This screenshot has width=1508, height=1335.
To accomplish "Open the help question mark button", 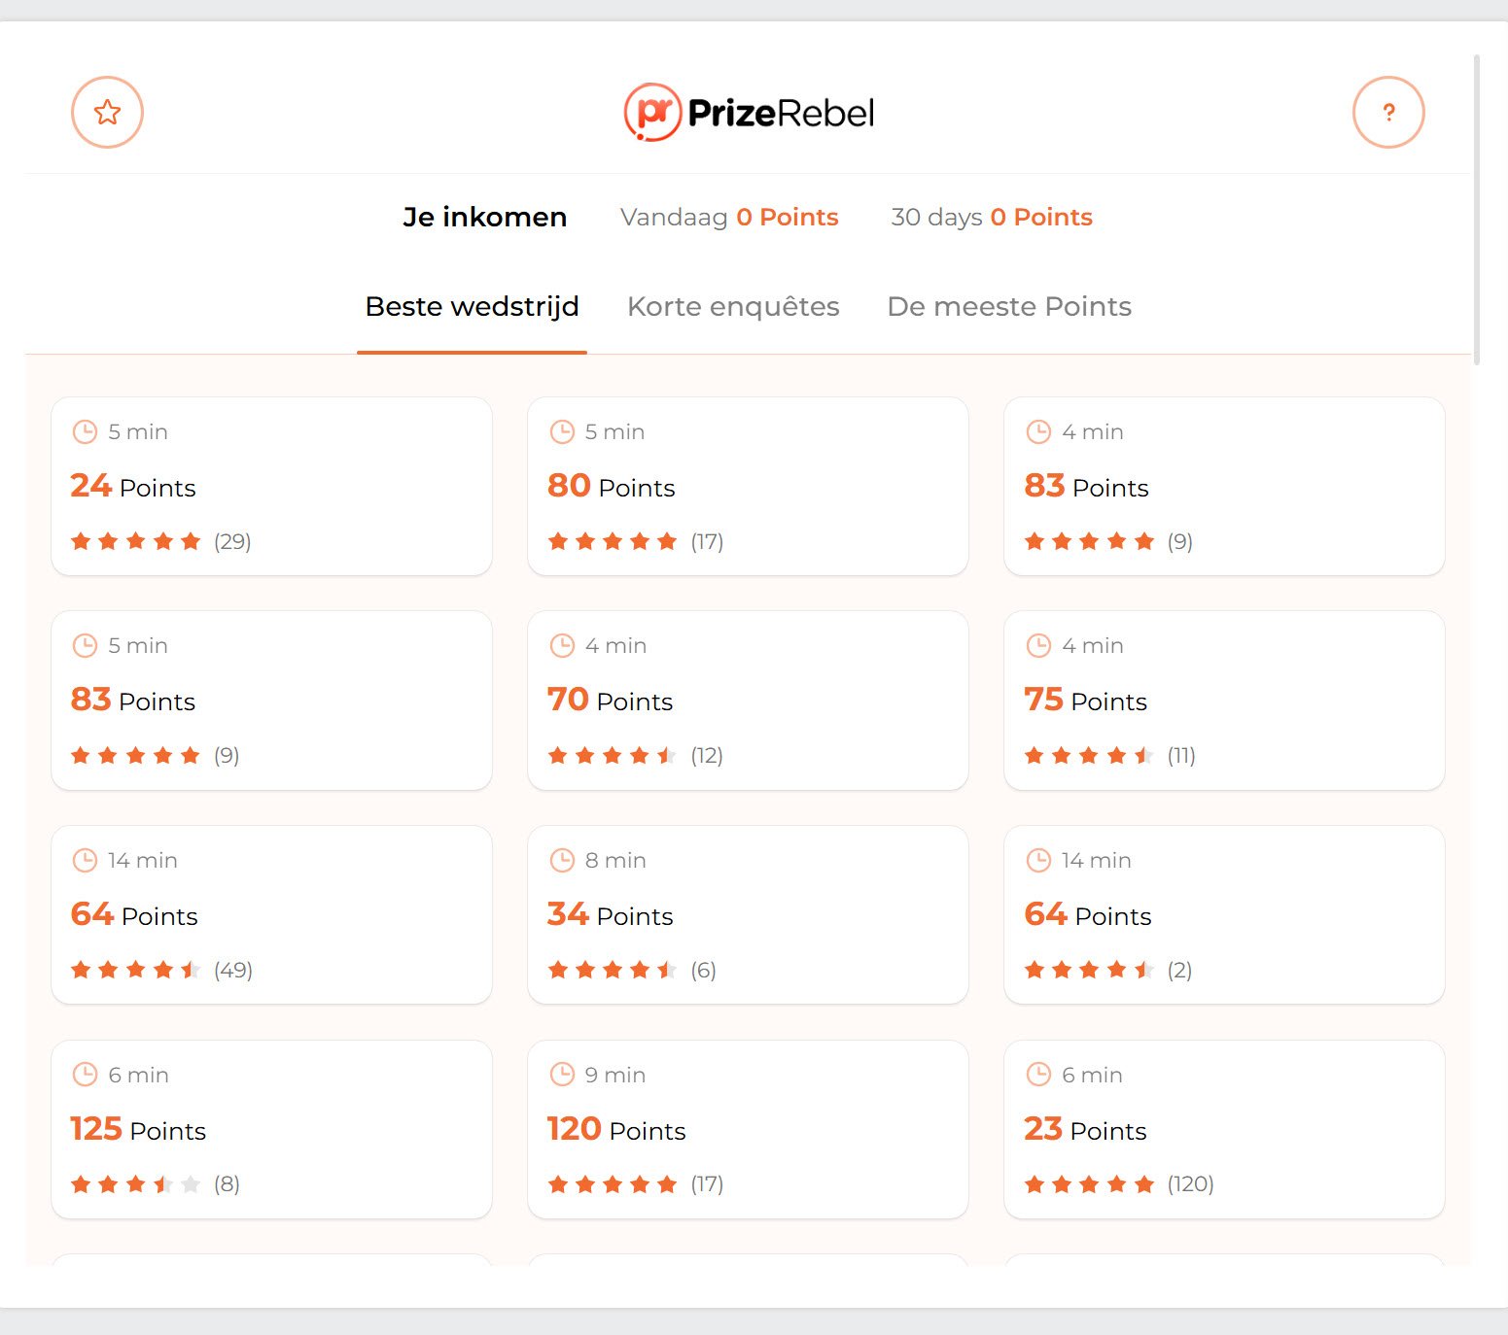I will 1388,113.
